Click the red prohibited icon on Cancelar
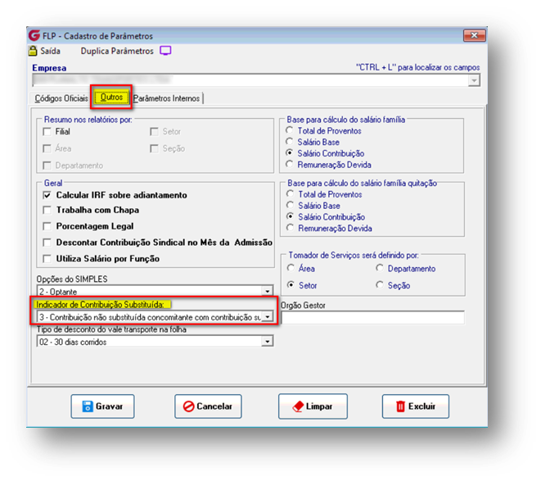The width and height of the screenshot is (541, 481). (189, 406)
